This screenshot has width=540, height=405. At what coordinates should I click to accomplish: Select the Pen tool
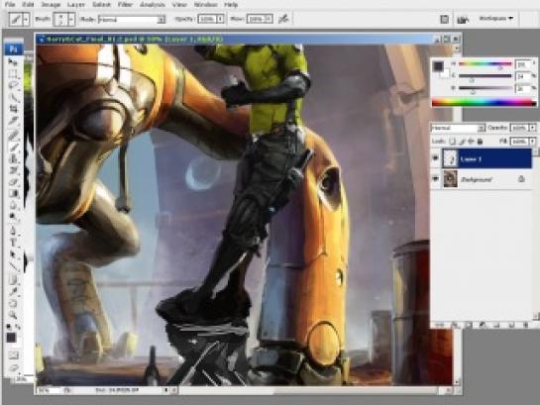click(13, 231)
